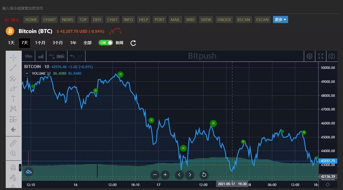Image resolution: width=343 pixels, height=190 pixels.
Task: Take a chart snapshot with camera
Action: coord(332,56)
